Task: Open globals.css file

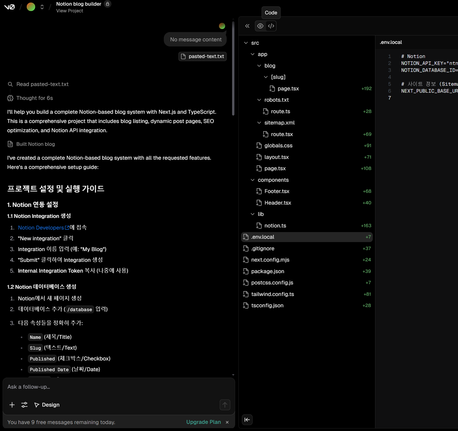Action: coord(307,146)
